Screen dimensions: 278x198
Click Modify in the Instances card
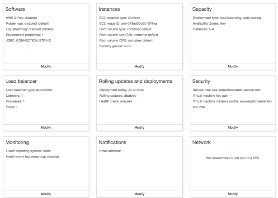coord(139,66)
